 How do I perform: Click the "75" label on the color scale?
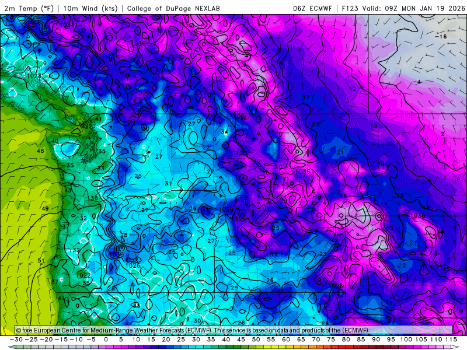[x=331, y=339]
